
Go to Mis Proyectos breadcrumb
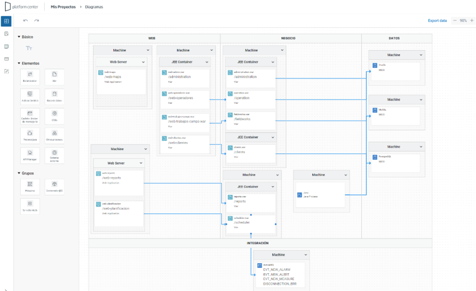tap(63, 7)
